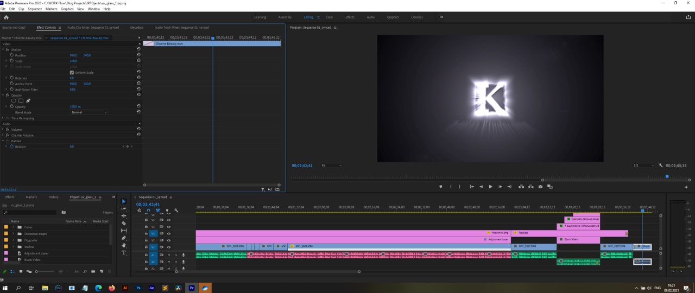The height and width of the screenshot is (293, 695).
Task: Click the Export Frame camera icon
Action: (540, 187)
